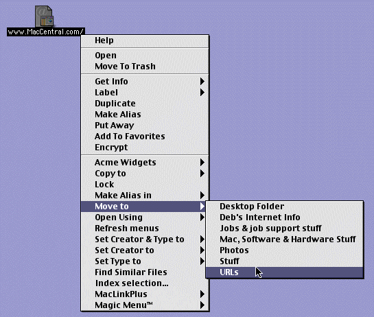Select Photos as move destination

[x=285, y=250]
